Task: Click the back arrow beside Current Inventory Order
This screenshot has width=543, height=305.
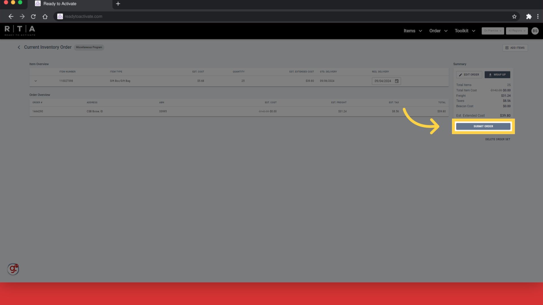Action: pos(19,47)
